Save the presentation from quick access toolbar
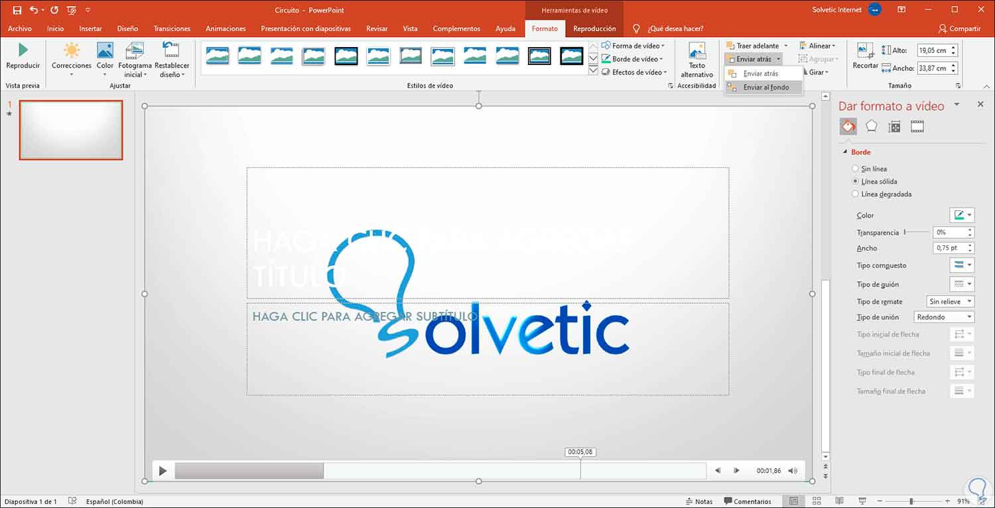995x508 pixels. coord(17,10)
